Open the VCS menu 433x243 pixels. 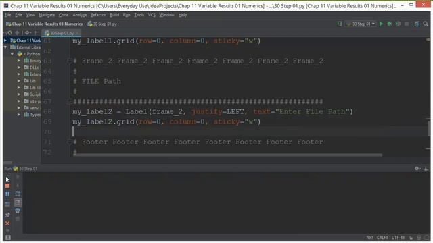[x=152, y=15]
